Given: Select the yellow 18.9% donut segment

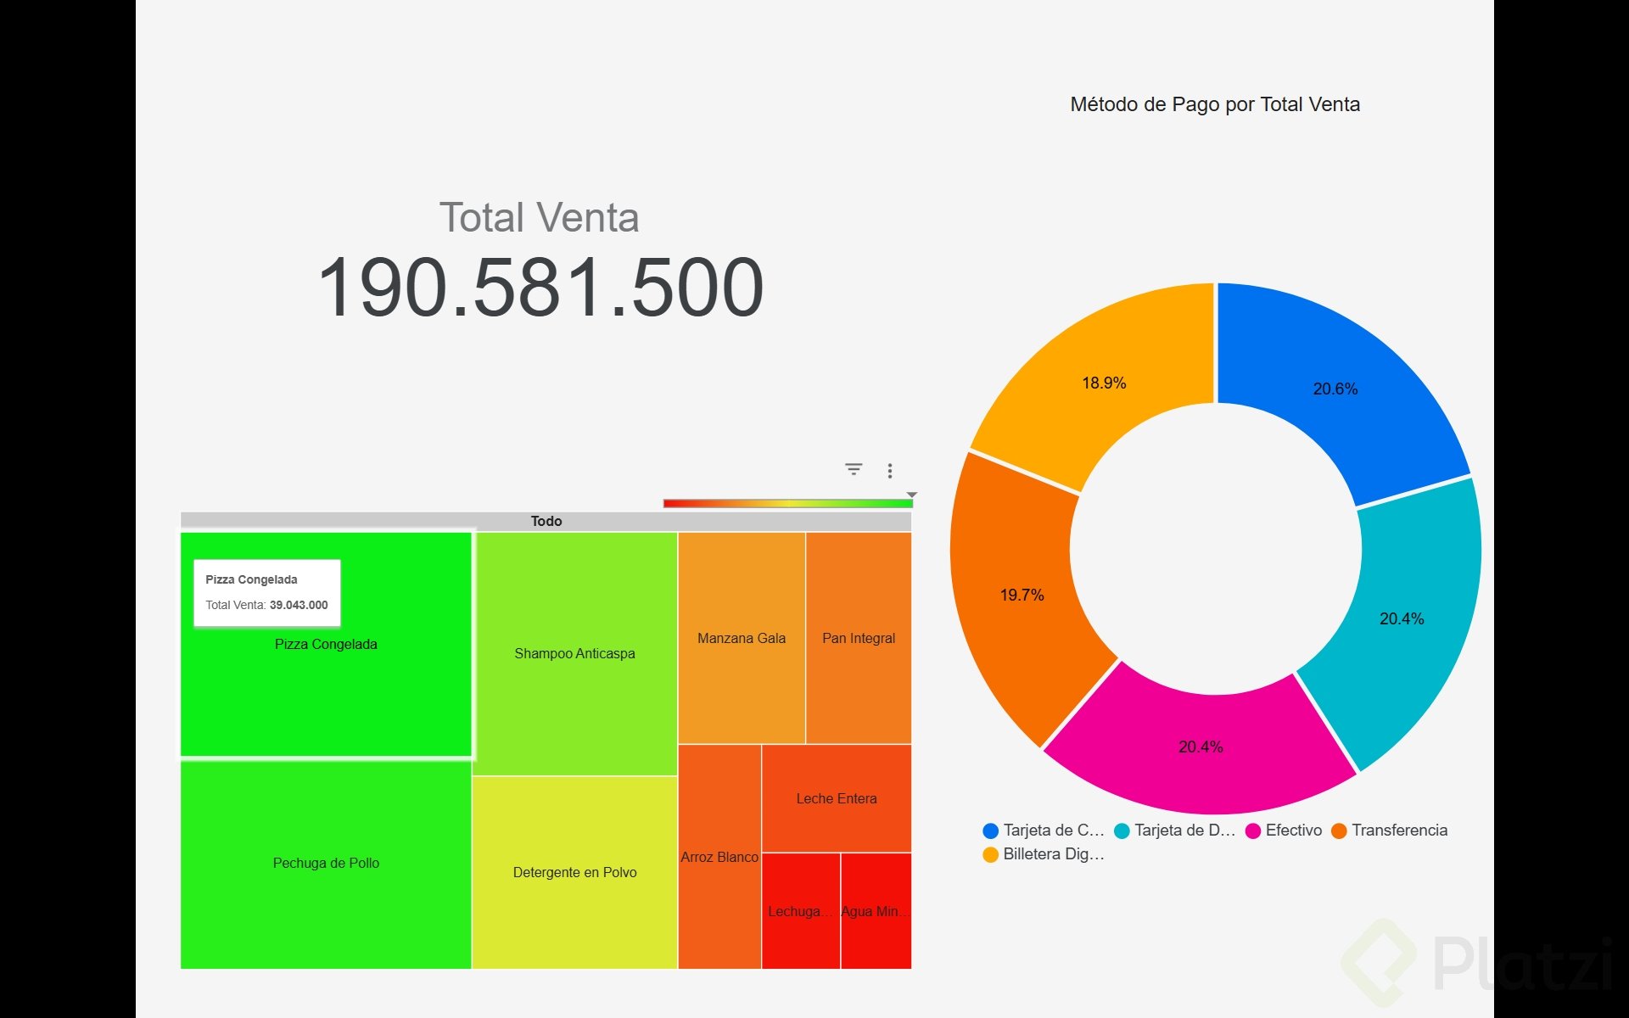Looking at the screenshot, I should pos(1103,383).
